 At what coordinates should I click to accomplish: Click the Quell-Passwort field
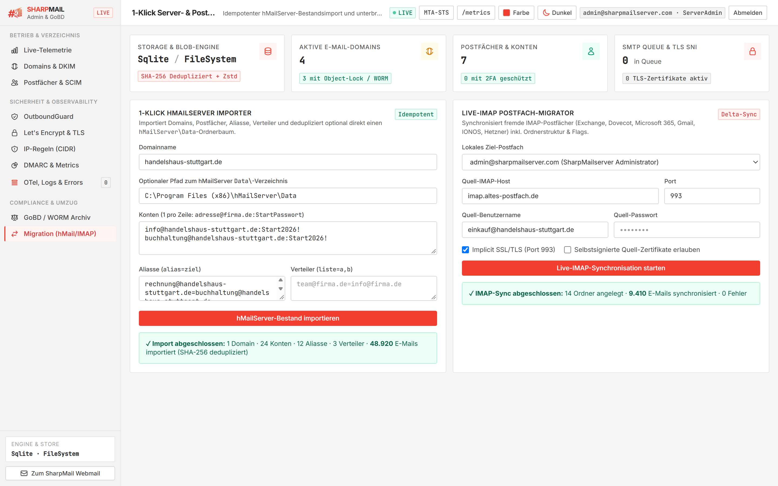[687, 230]
